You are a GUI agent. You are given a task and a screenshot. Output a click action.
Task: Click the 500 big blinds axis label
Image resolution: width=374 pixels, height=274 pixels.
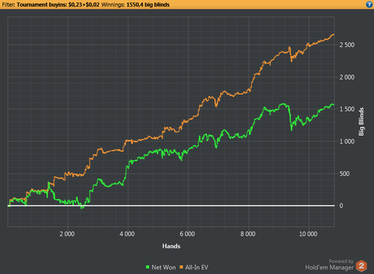[x=345, y=174]
